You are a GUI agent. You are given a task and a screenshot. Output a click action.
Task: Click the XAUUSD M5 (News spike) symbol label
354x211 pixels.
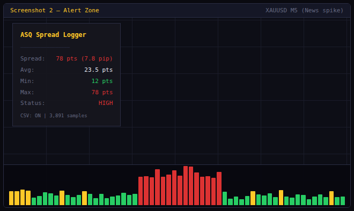[304, 10]
